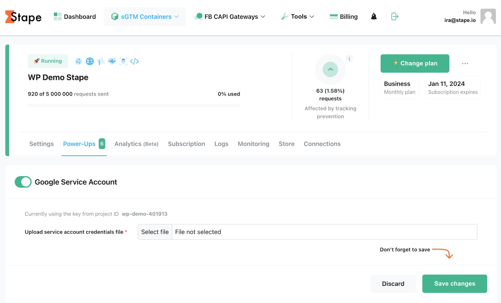Image resolution: width=501 pixels, height=303 pixels.
Task: Discard the changes
Action: coord(393,284)
